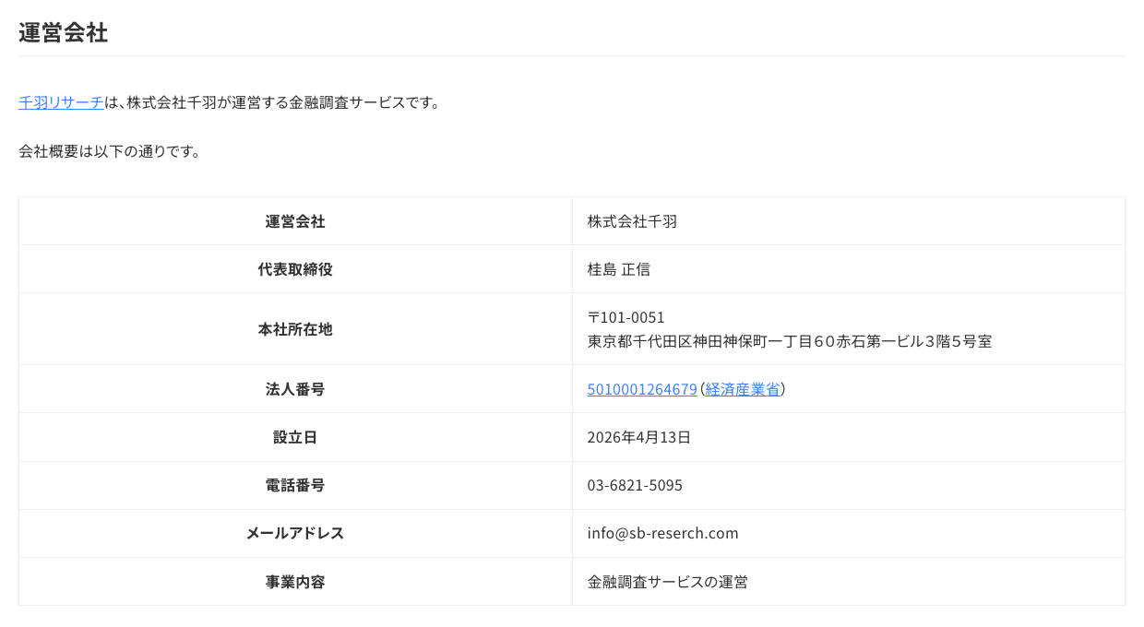The height and width of the screenshot is (627, 1144).
Task: Click the 事業内容 row label
Action: pyautogui.click(x=295, y=582)
